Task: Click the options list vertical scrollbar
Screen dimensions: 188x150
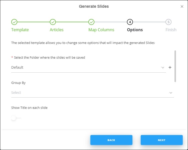Action: pyautogui.click(x=175, y=66)
